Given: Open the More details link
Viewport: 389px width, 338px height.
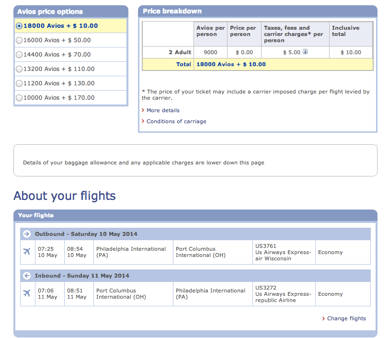Looking at the screenshot, I should tap(163, 110).
